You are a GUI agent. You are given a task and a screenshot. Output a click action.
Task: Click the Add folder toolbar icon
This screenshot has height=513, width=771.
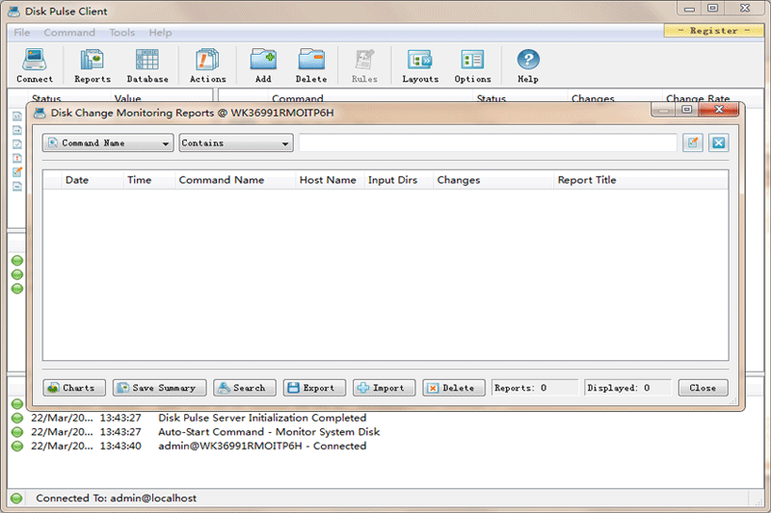[x=263, y=65]
